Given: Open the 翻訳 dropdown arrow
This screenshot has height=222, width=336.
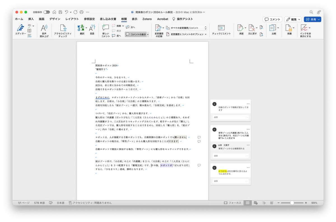Looking at the screenshot, I should click(86, 28).
